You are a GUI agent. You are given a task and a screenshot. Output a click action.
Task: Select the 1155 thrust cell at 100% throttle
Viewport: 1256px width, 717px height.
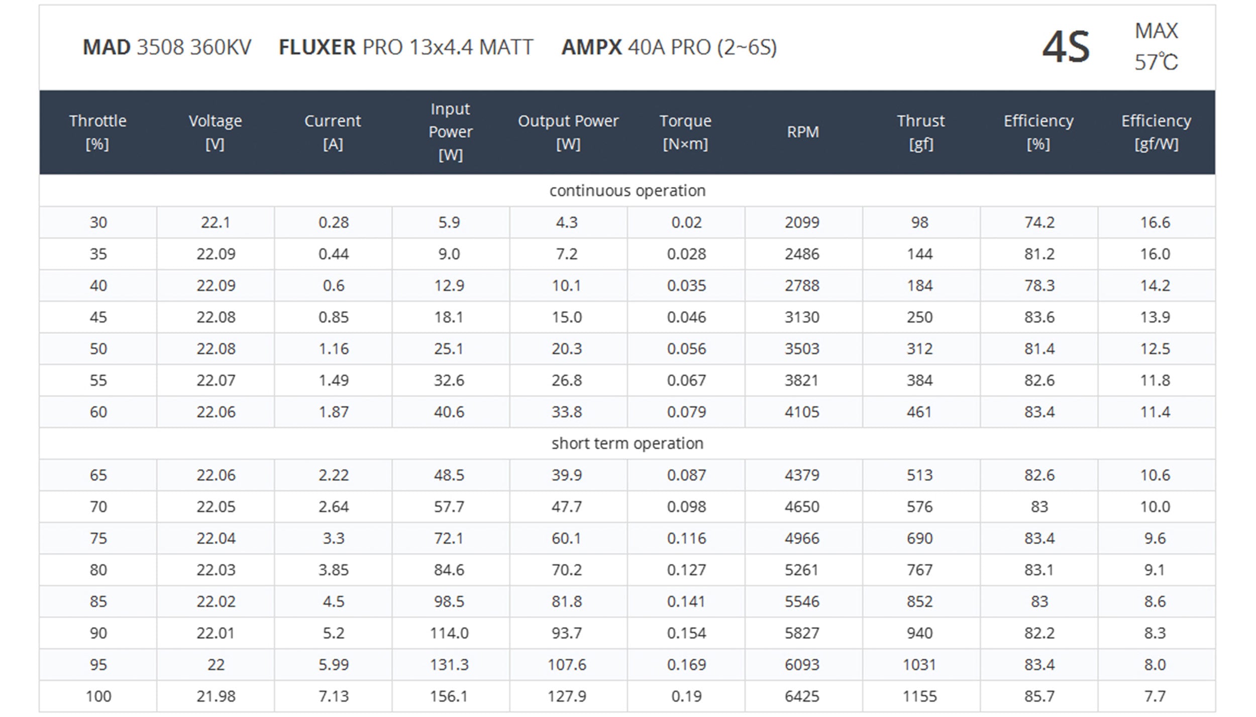point(920,696)
